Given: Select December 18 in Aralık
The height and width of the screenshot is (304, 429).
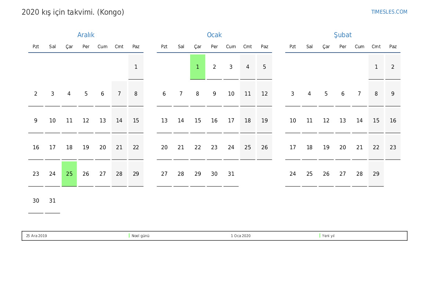Looking at the screenshot, I should pos(69,147).
